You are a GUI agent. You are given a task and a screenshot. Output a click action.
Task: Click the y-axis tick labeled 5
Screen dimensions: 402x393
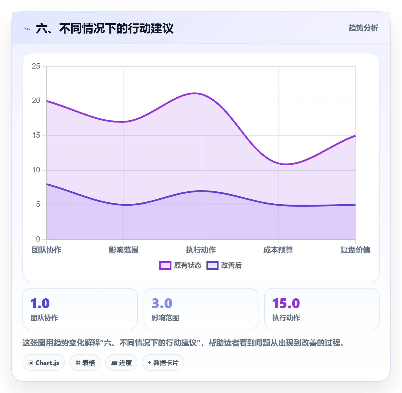point(38,205)
